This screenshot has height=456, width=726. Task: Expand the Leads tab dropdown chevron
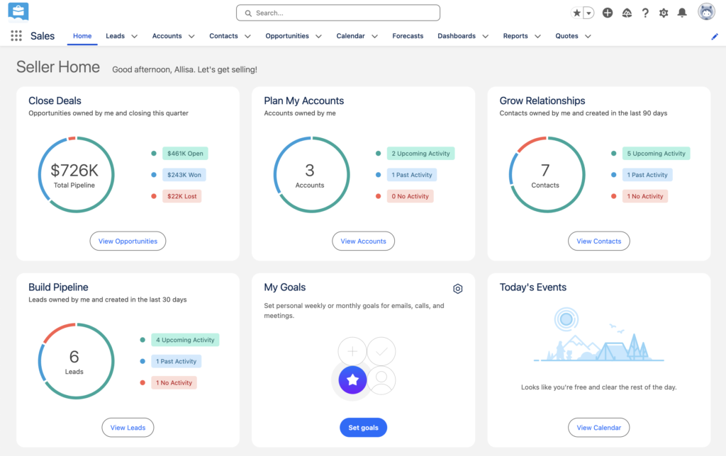135,36
